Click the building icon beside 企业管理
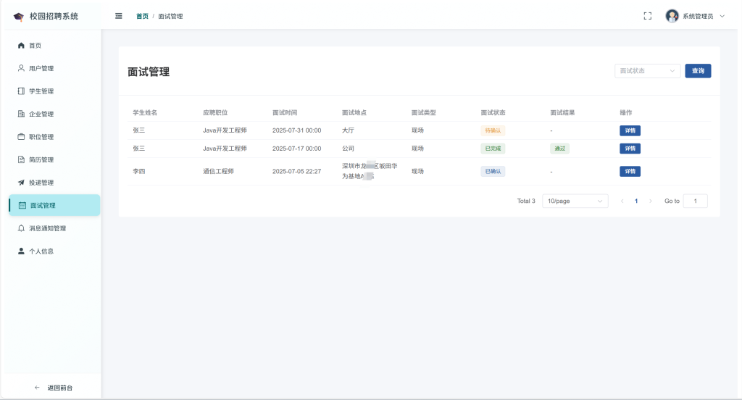The height and width of the screenshot is (400, 742). 21,114
